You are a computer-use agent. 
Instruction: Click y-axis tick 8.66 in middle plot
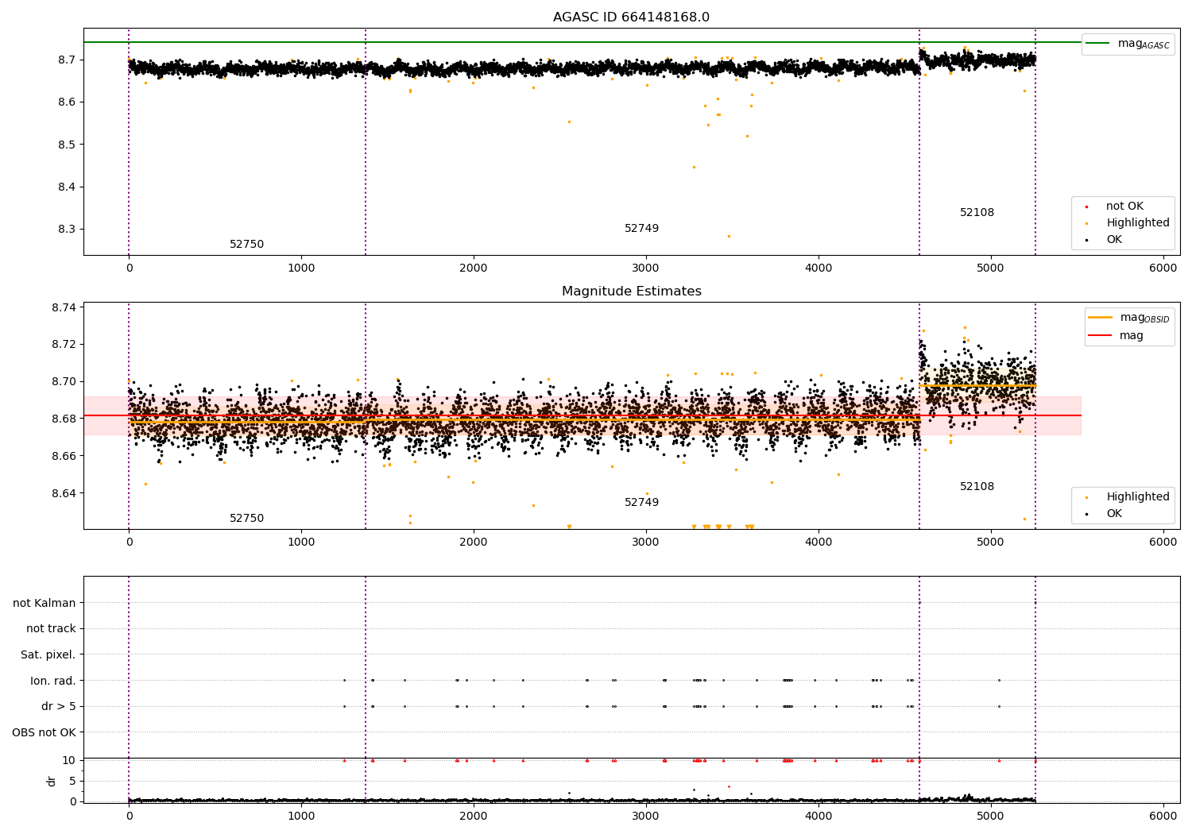[x=64, y=456]
